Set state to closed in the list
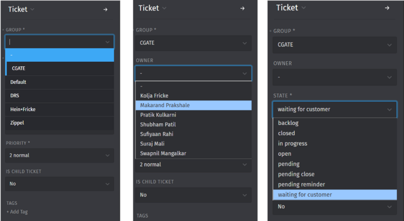This screenshot has height=221, width=404. (286, 134)
